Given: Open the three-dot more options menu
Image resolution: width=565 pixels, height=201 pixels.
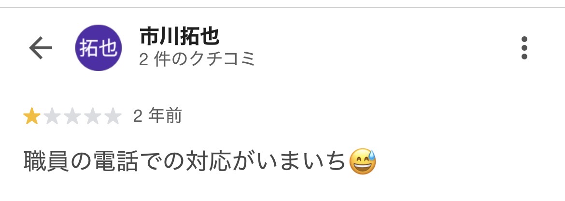Looking at the screenshot, I should point(524,48).
